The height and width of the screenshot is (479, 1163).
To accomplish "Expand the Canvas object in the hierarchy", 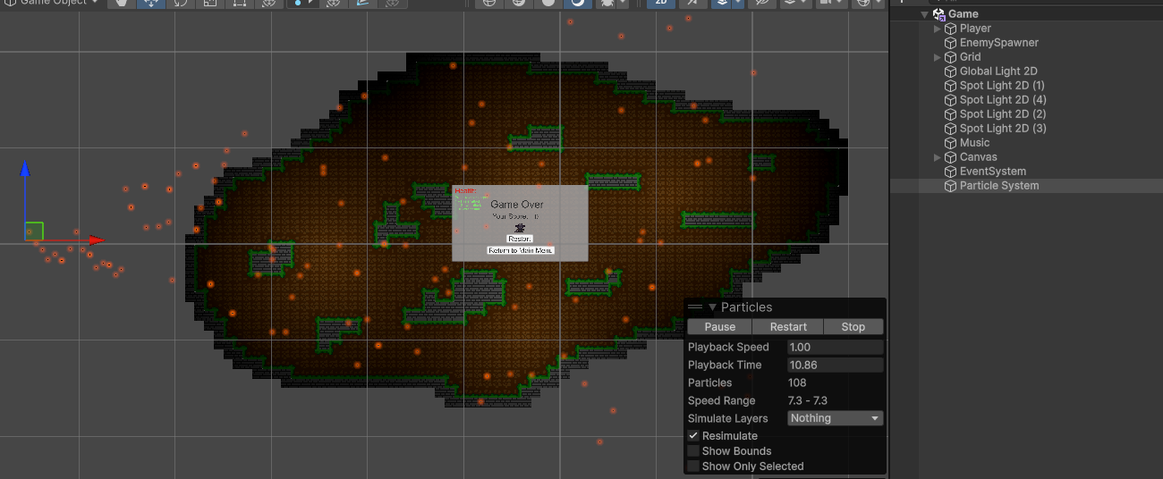I will pos(937,157).
